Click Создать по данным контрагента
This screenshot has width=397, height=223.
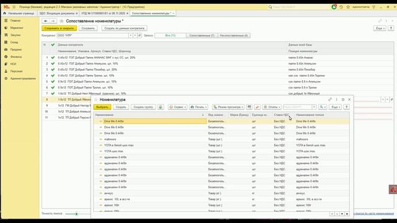(124, 28)
